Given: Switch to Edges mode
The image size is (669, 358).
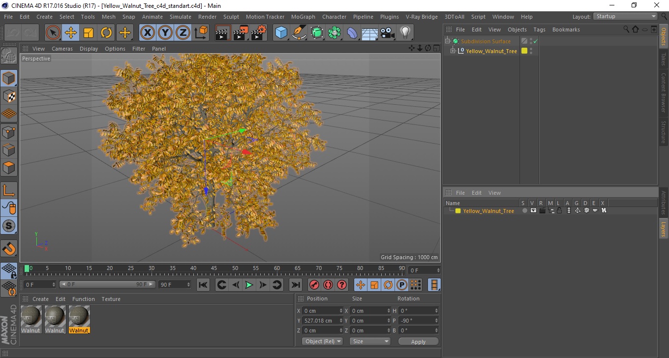Looking at the screenshot, I should (9, 149).
